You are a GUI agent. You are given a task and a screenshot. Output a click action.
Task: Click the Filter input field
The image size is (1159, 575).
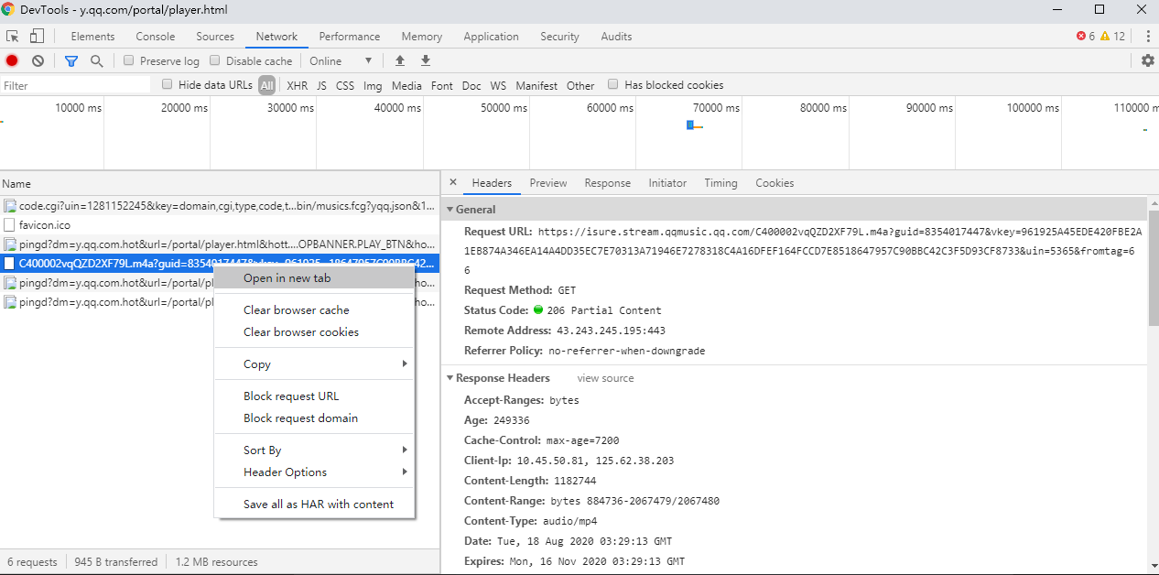pos(76,85)
